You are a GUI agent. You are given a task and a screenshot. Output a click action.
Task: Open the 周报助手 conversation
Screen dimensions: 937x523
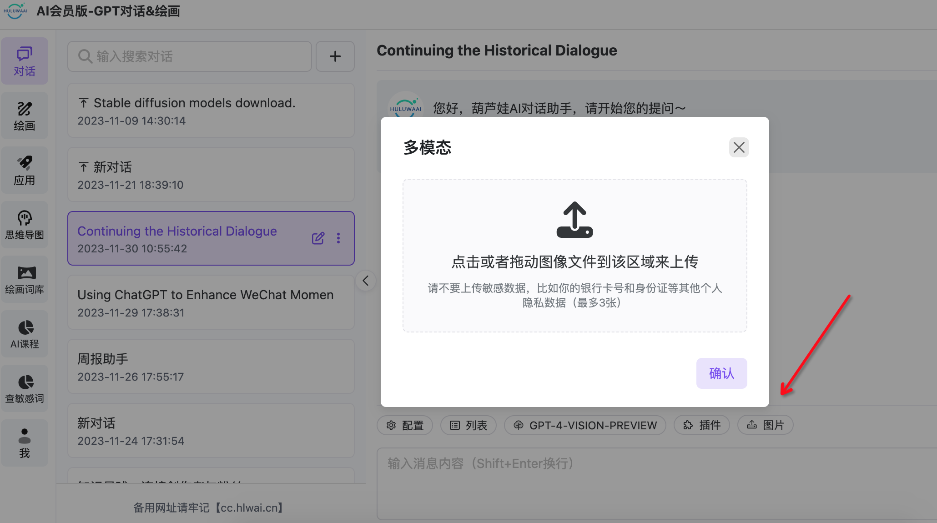[x=211, y=367]
